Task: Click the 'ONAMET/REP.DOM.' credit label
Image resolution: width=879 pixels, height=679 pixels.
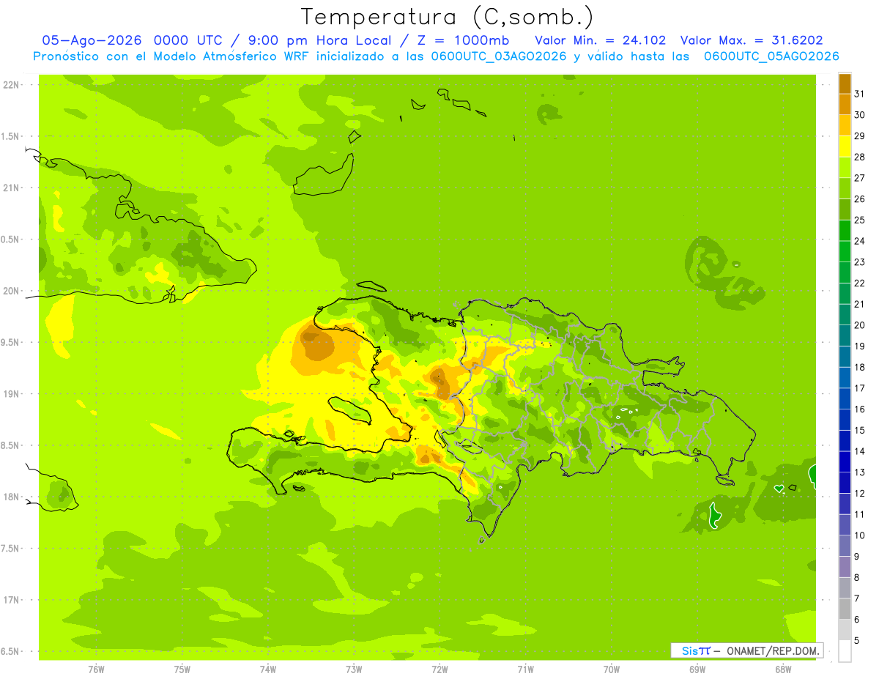Action: (773, 650)
